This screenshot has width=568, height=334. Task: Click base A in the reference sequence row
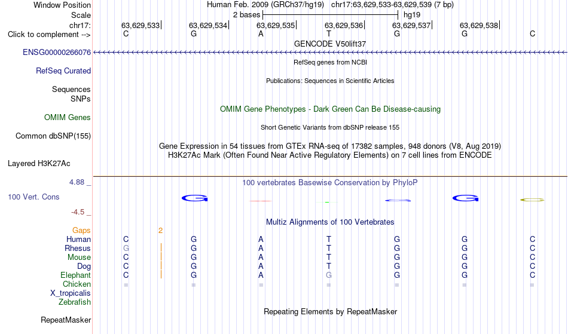[x=261, y=34]
